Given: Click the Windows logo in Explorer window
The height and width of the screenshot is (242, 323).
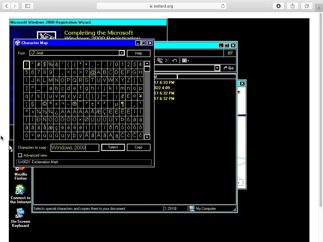Looking at the screenshot, I should pos(230,53).
